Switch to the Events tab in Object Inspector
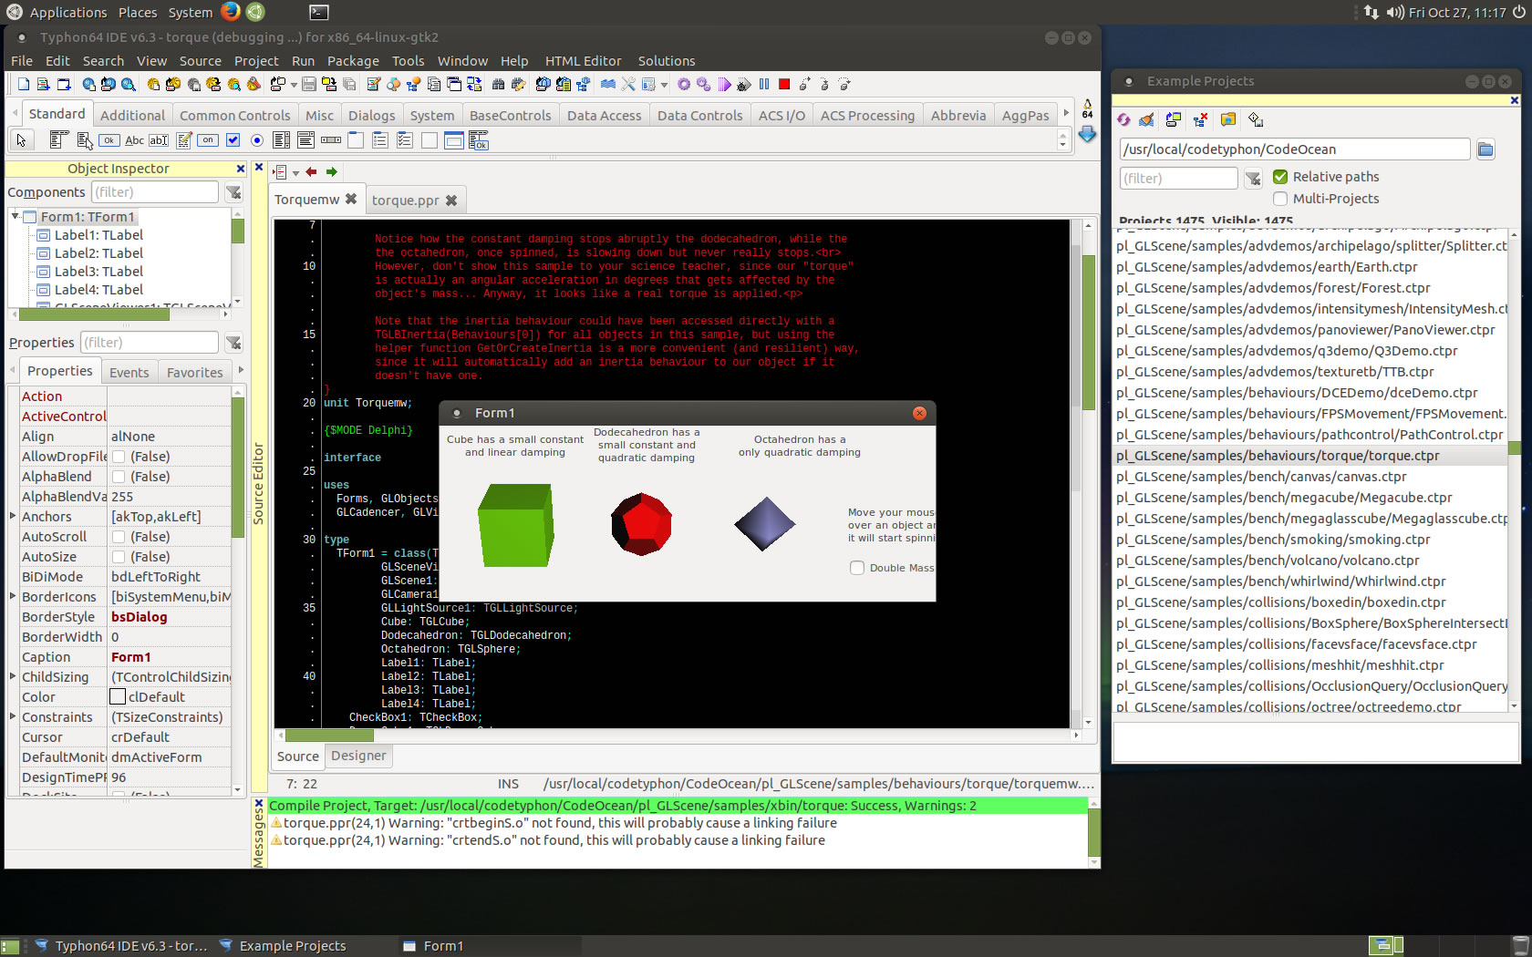 pos(129,372)
